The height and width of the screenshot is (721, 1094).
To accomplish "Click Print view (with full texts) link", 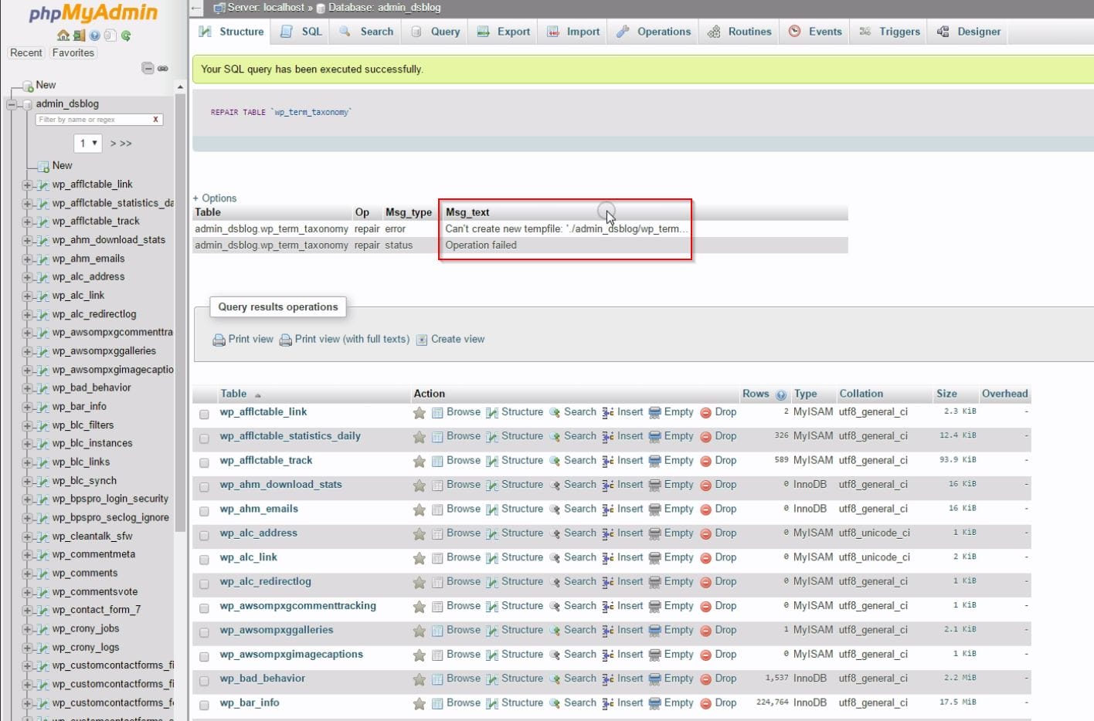I will (x=352, y=339).
